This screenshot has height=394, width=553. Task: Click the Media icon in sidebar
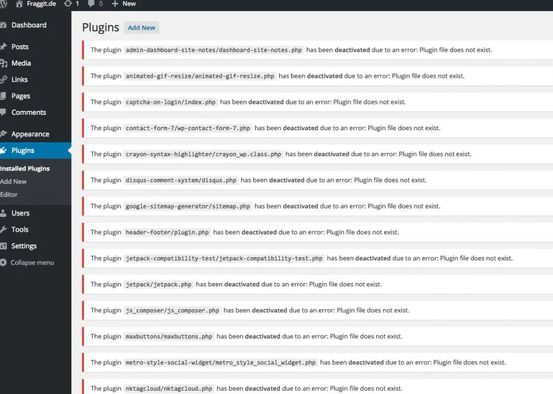[3, 63]
